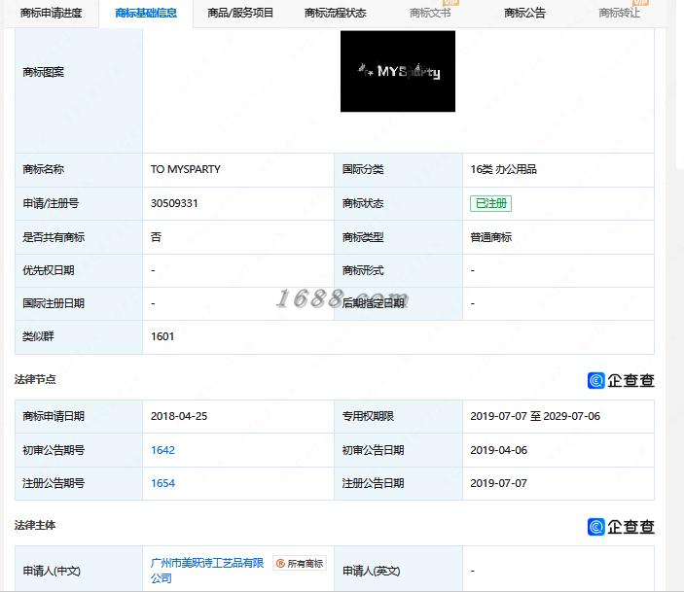This screenshot has width=684, height=592.
Task: Select the 商标基础信息 tab
Action: 146,13
